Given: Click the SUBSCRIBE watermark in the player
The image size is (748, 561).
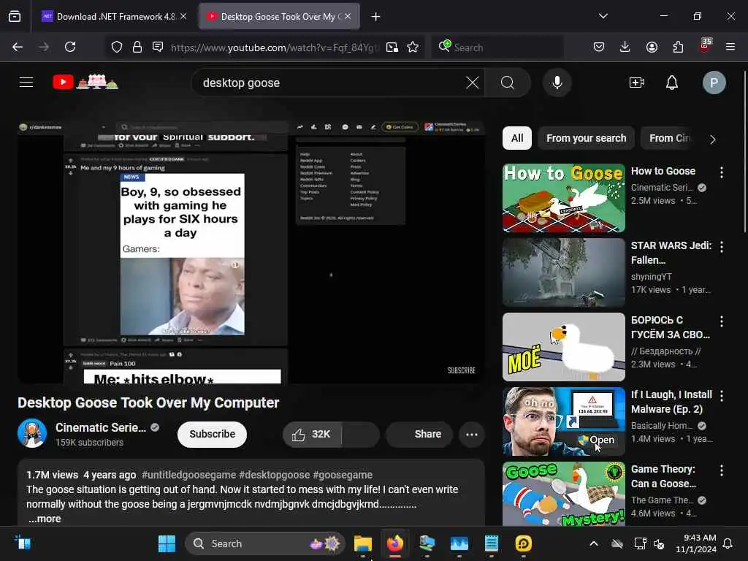Looking at the screenshot, I should coord(462,370).
